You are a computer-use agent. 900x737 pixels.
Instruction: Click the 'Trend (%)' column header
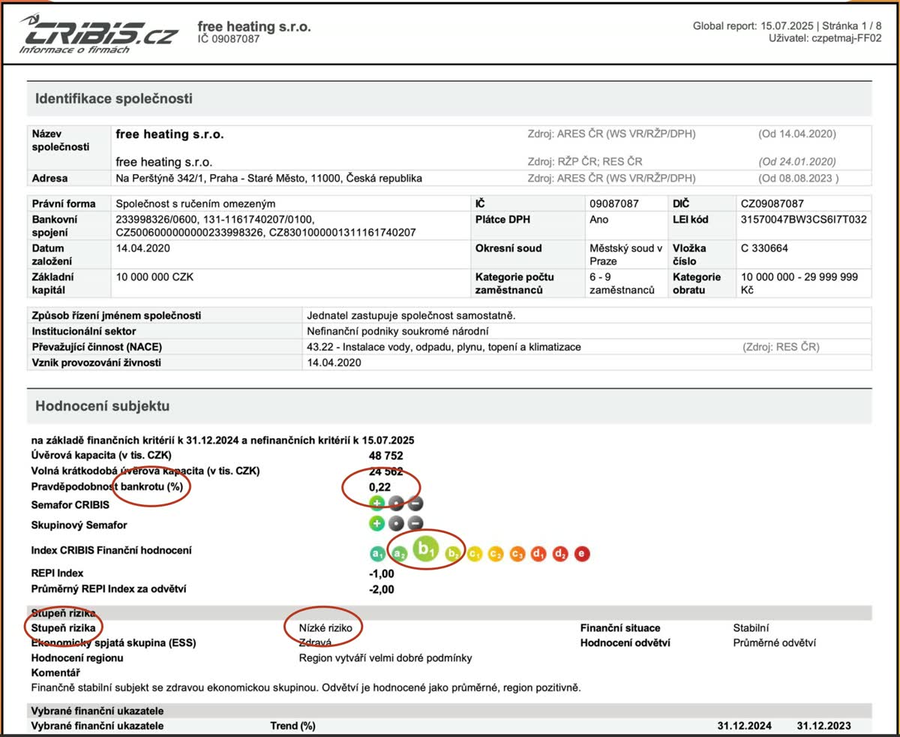pos(292,726)
